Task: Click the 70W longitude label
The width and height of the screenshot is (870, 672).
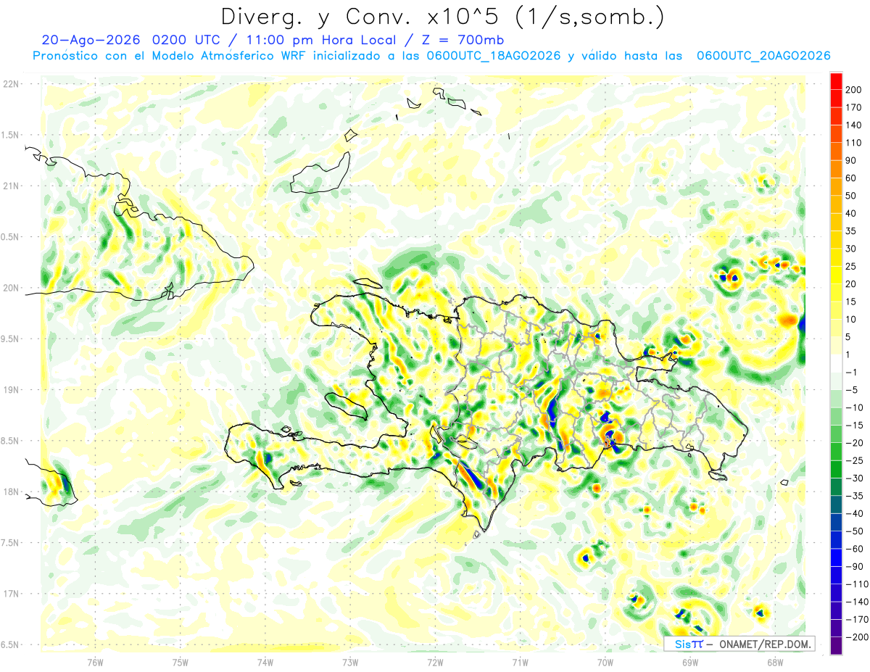Action: click(605, 661)
